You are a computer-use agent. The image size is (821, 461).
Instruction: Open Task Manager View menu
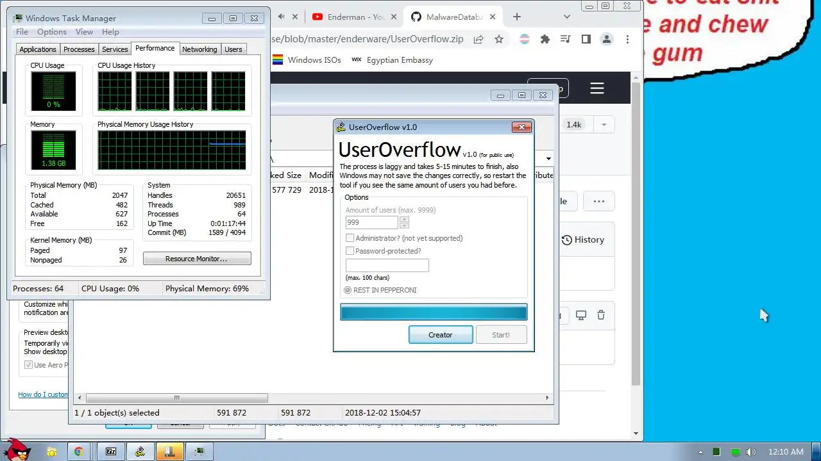pos(84,32)
